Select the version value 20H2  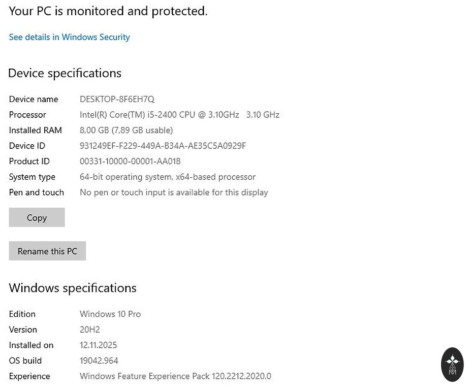(90, 330)
